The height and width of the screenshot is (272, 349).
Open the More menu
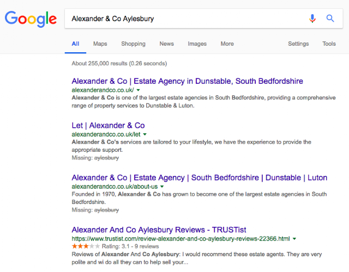227,44
